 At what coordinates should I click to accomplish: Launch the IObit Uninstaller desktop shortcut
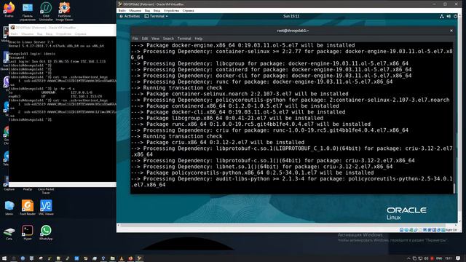tap(46, 12)
